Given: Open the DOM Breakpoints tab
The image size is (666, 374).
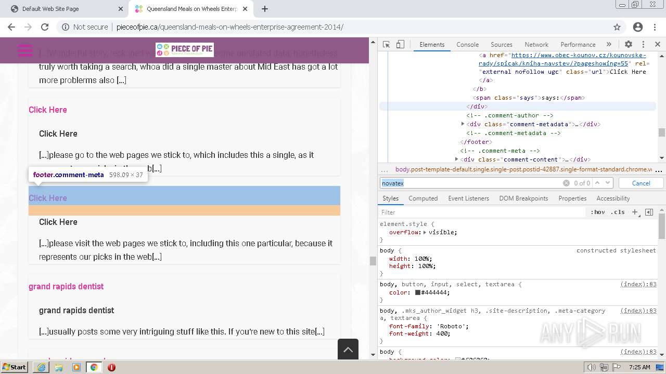Looking at the screenshot, I should [523, 198].
